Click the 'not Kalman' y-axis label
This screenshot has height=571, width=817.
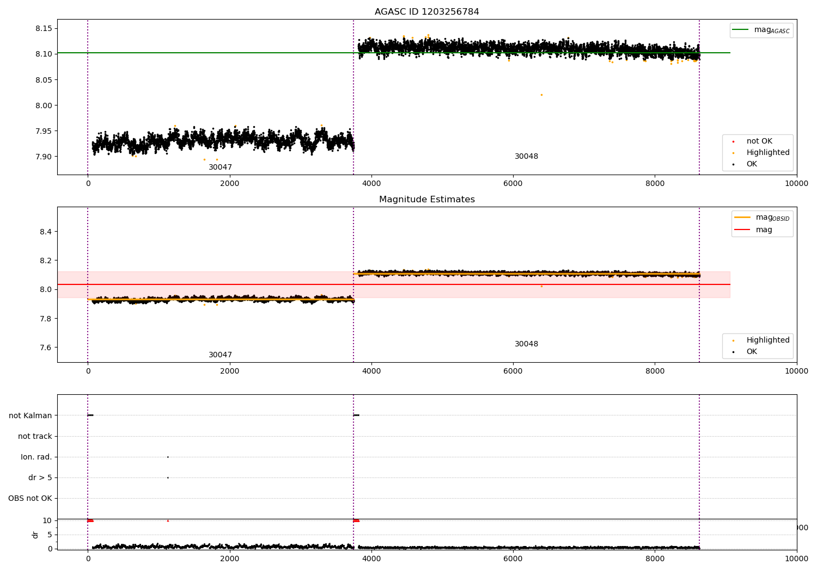pyautogui.click(x=31, y=415)
